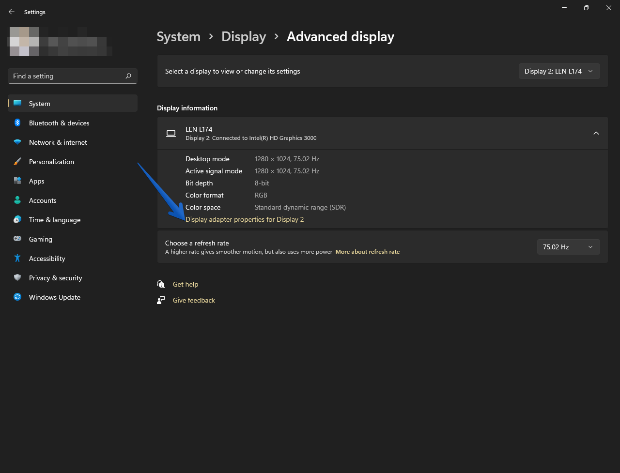The image size is (620, 473).
Task: Click the Get help link
Action: pyautogui.click(x=186, y=284)
